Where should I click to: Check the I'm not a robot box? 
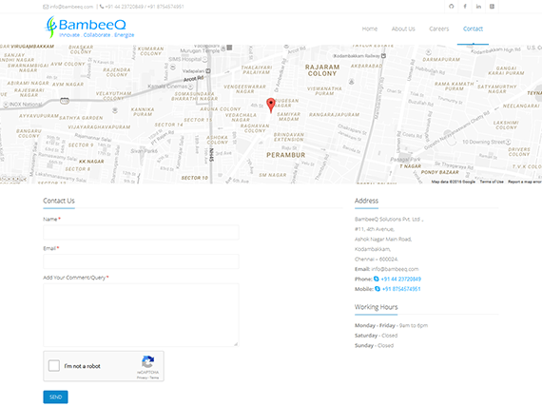pos(54,365)
